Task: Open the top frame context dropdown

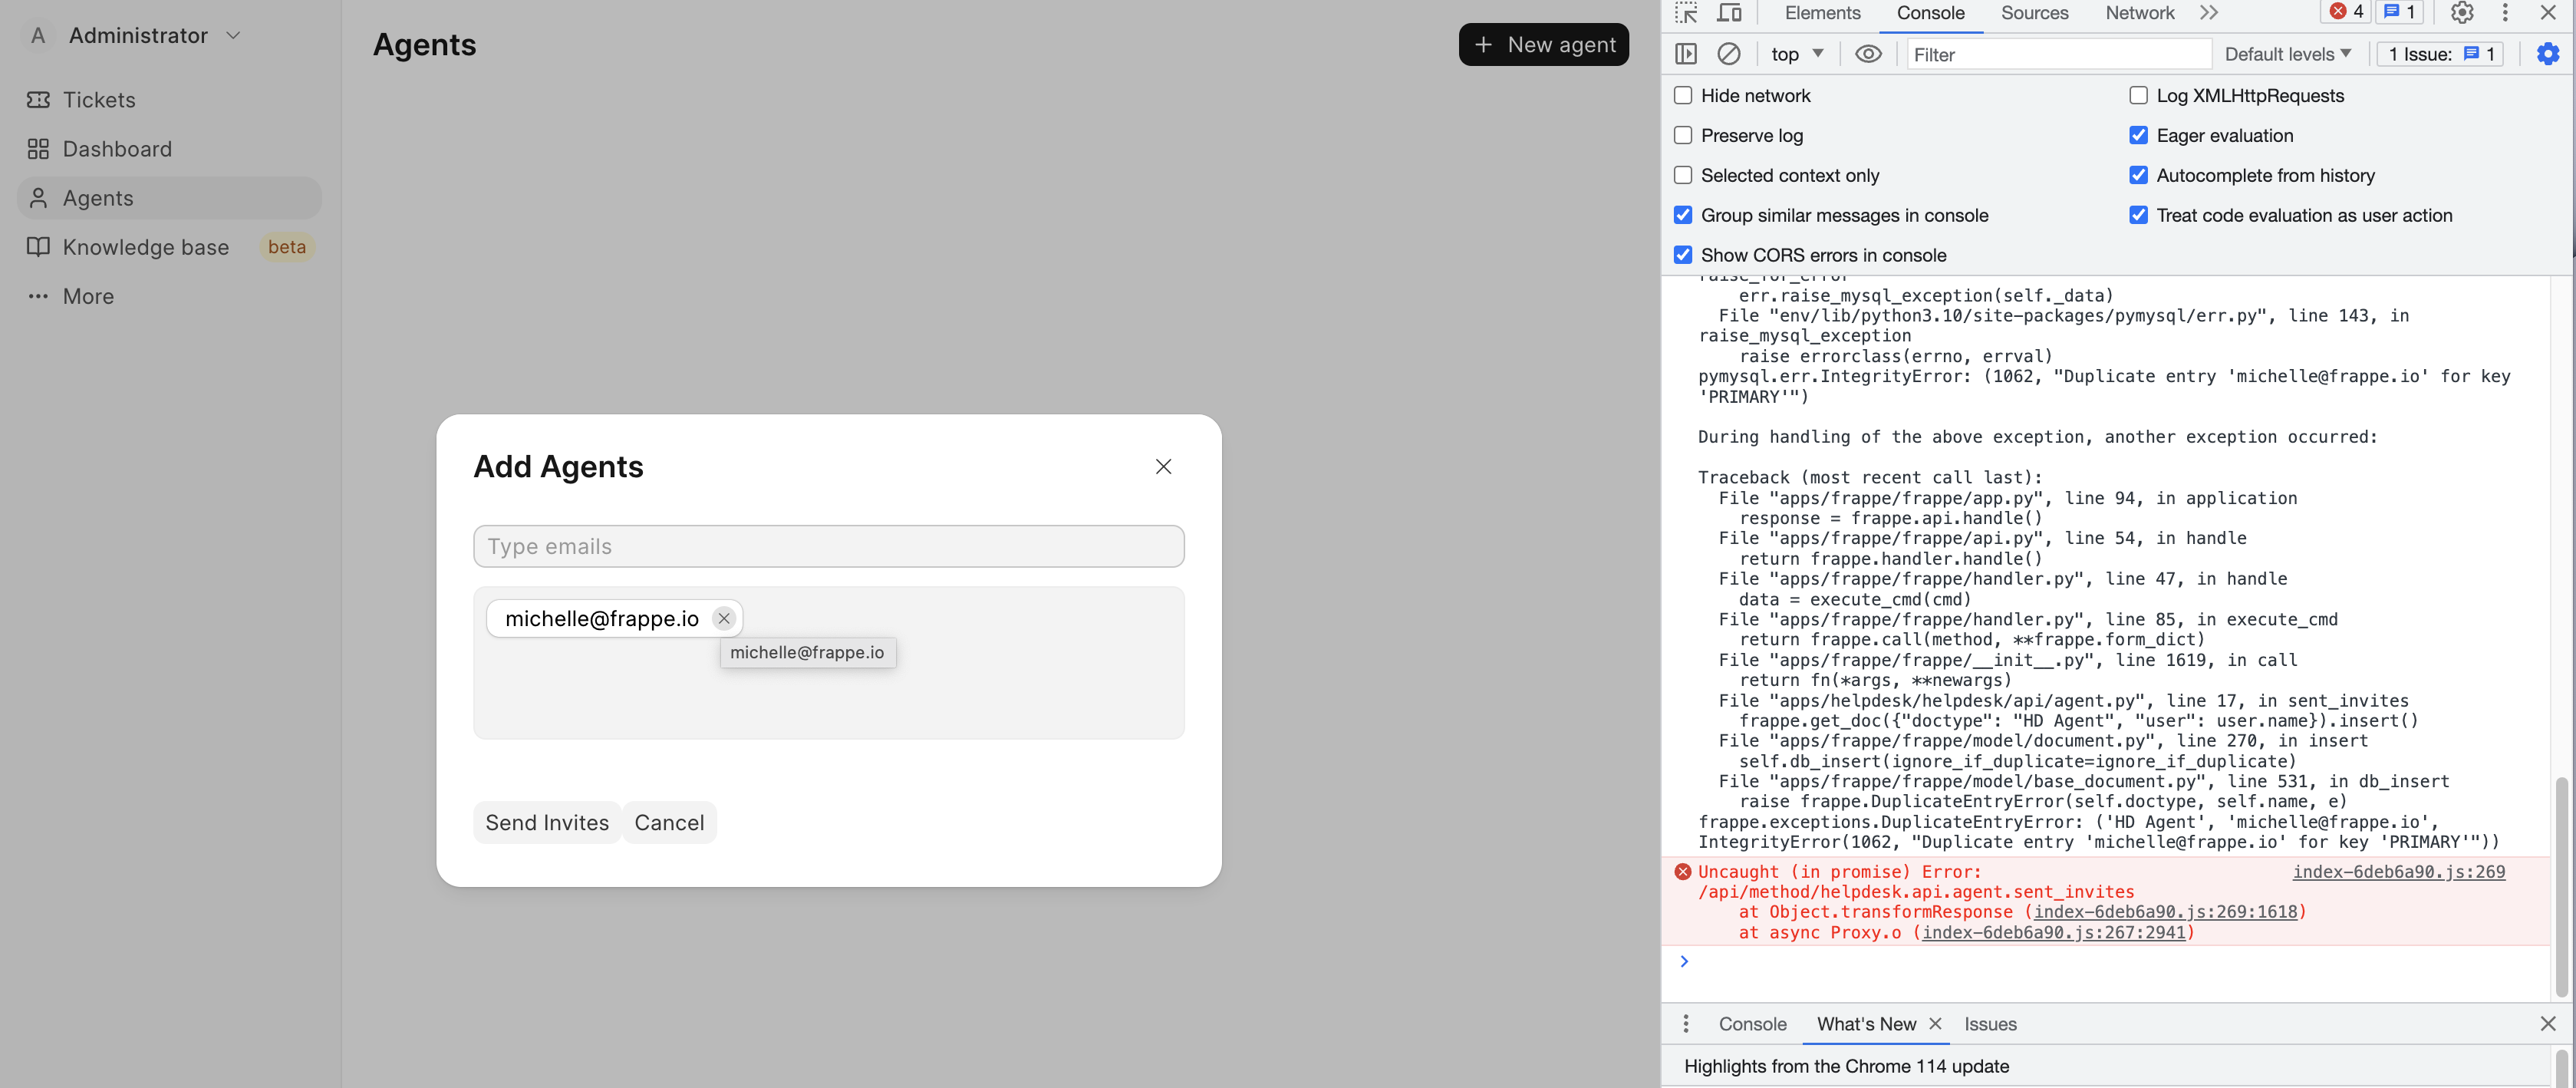Action: [1796, 54]
